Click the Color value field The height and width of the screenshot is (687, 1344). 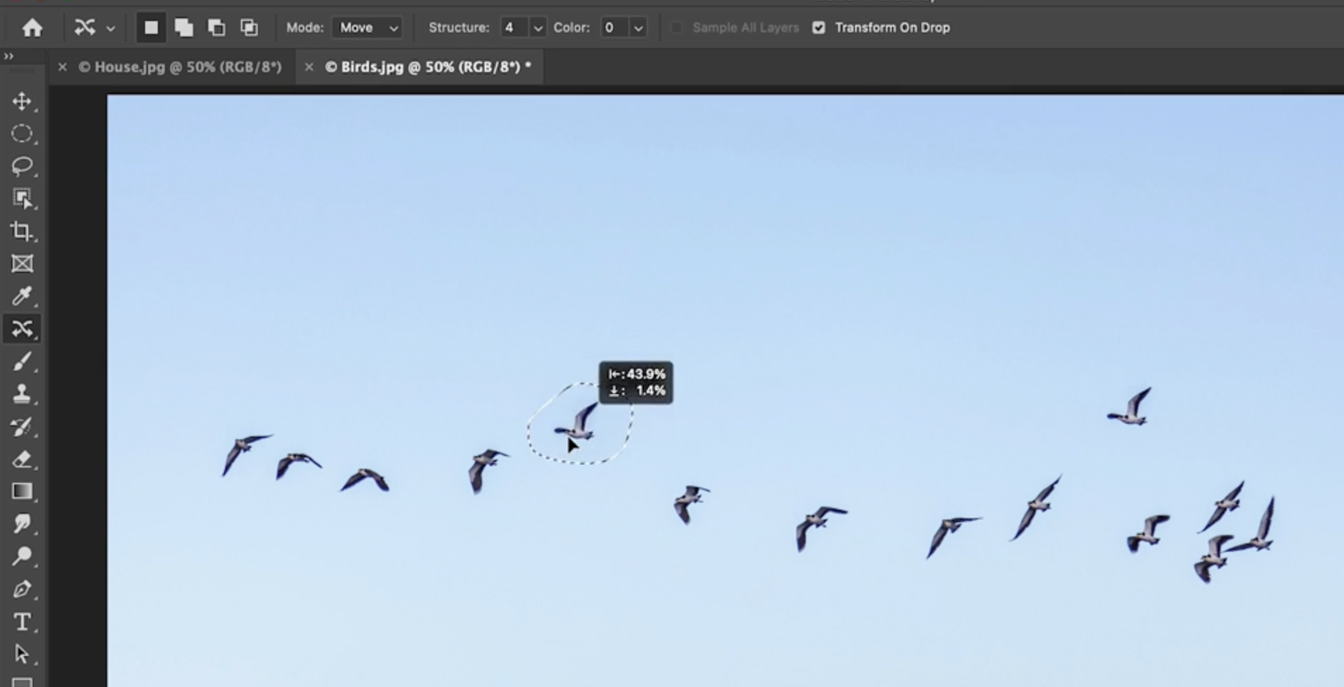click(614, 27)
